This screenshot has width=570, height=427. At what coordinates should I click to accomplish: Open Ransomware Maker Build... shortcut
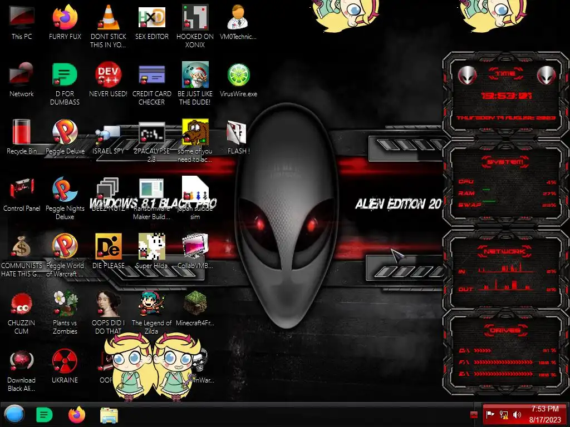pyautogui.click(x=151, y=198)
